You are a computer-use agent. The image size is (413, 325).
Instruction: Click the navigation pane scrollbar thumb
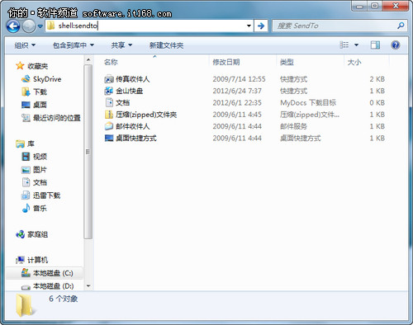[88, 152]
